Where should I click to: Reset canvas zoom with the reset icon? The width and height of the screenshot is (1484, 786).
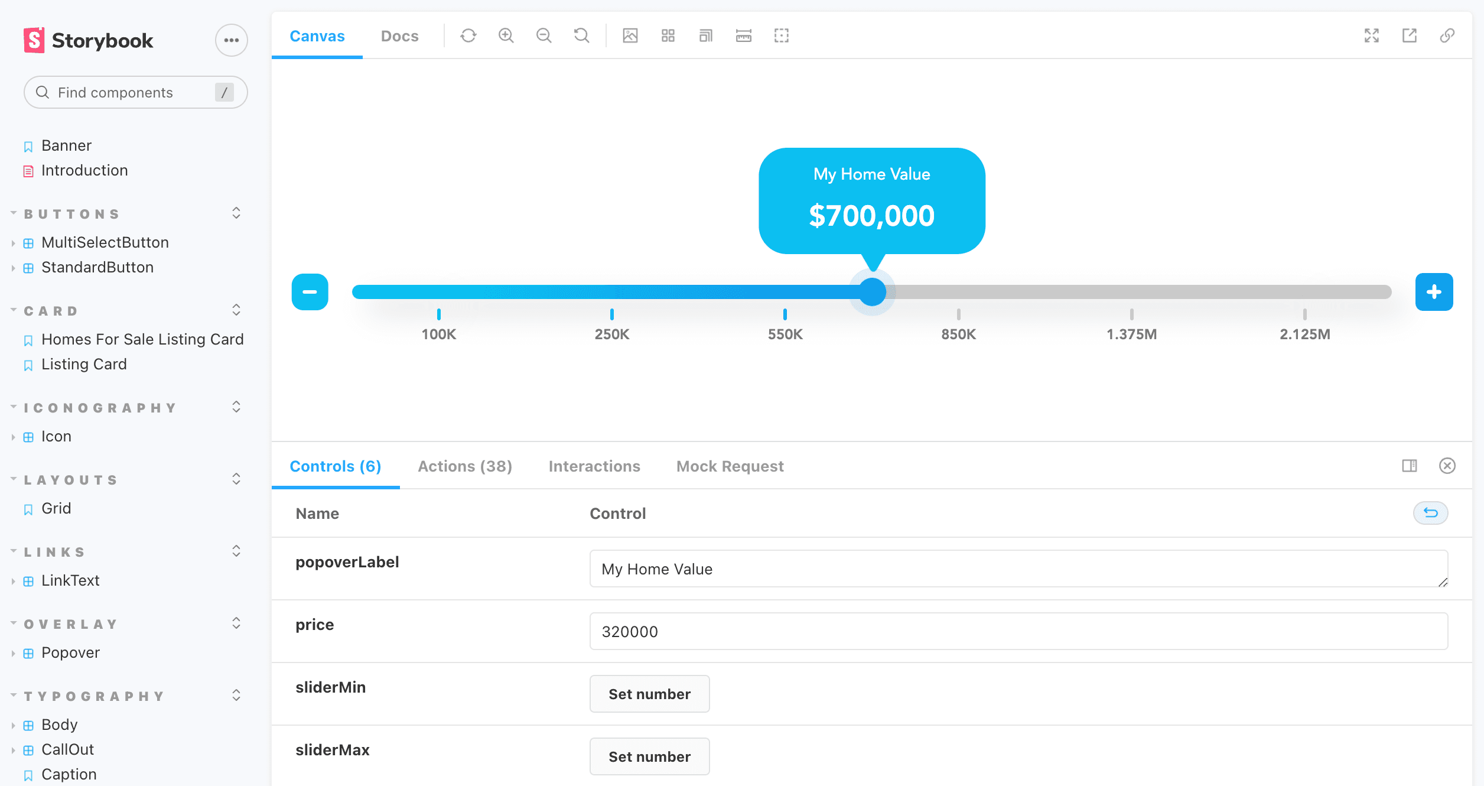(582, 36)
